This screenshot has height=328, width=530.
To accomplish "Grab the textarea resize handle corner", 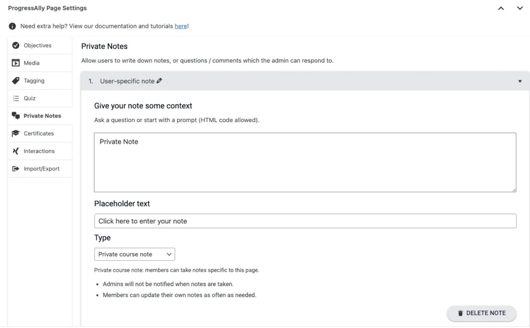I will [514, 190].
